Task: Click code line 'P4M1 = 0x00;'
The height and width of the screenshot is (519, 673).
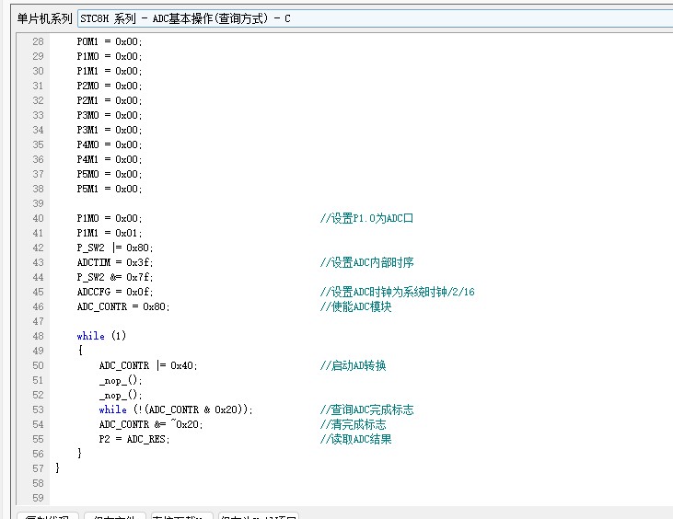Action: [x=110, y=159]
